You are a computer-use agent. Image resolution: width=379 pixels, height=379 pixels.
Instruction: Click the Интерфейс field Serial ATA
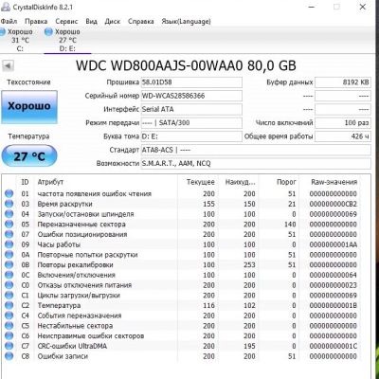(x=191, y=109)
